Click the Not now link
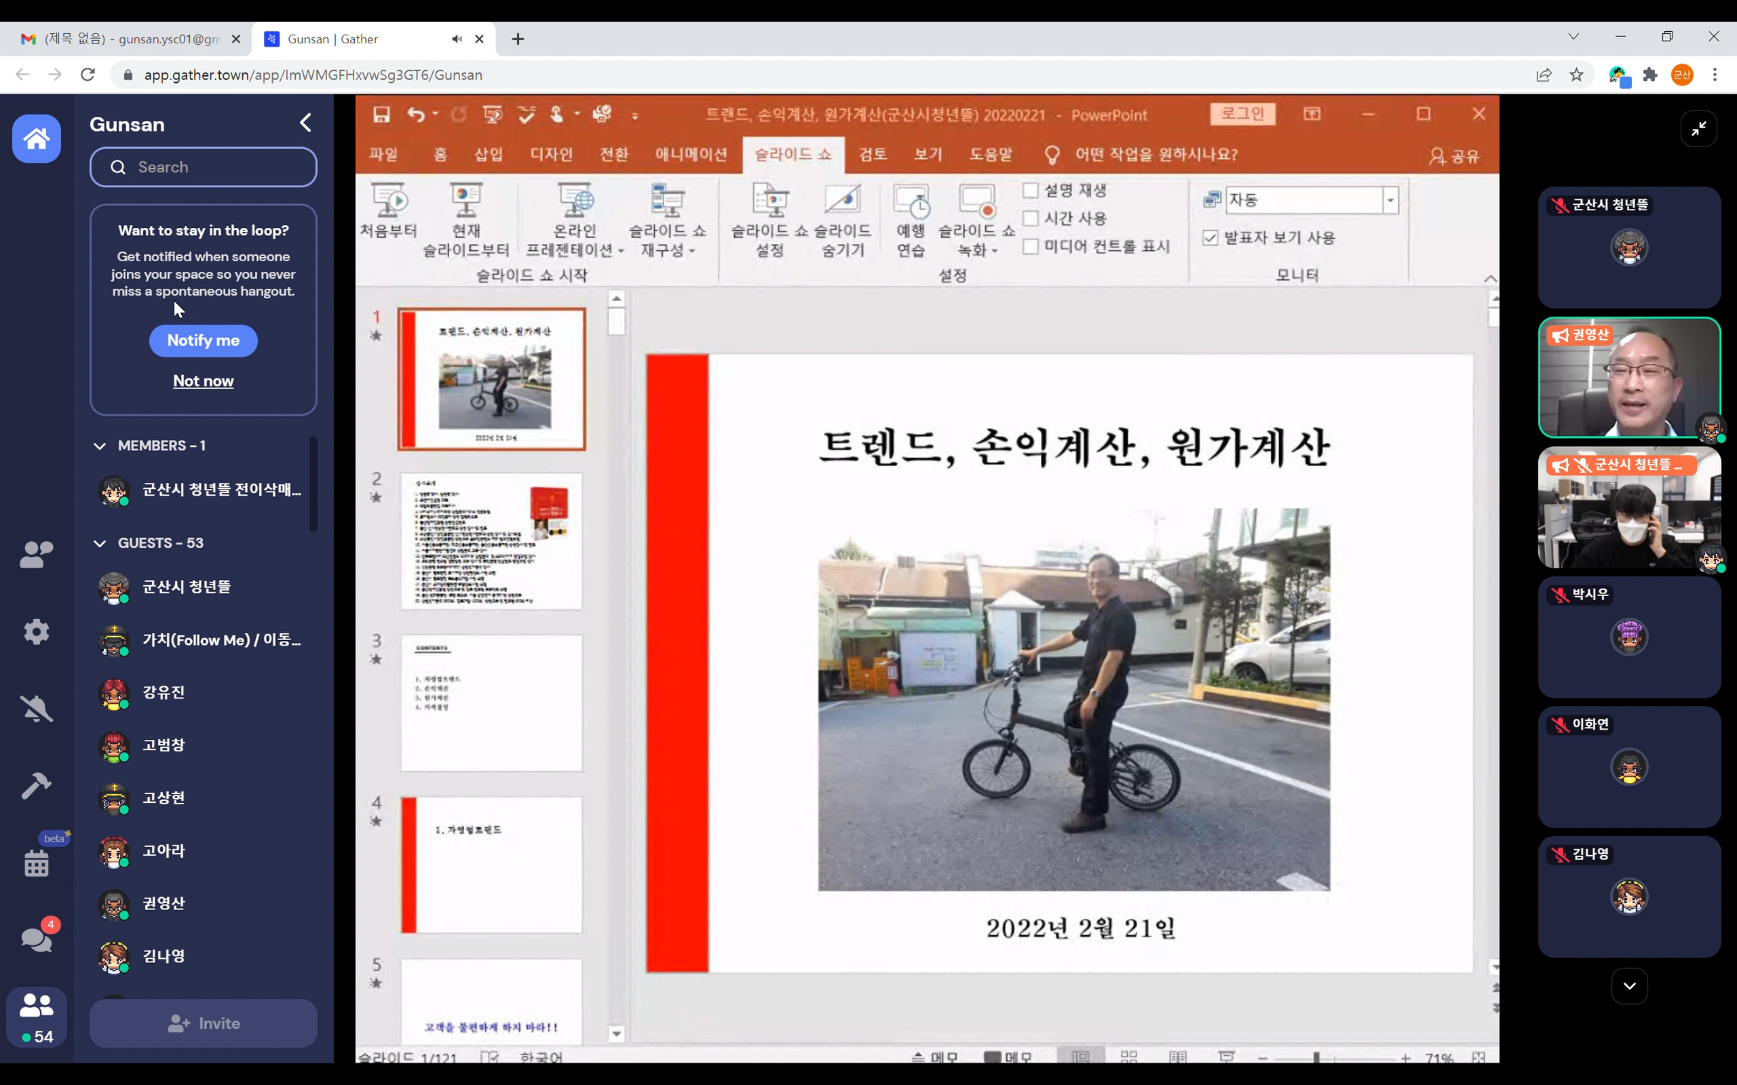Viewport: 1737px width, 1085px height. (x=203, y=381)
